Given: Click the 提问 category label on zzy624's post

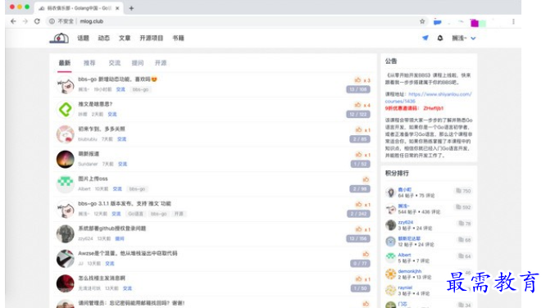Looking at the screenshot, I should (x=120, y=238).
